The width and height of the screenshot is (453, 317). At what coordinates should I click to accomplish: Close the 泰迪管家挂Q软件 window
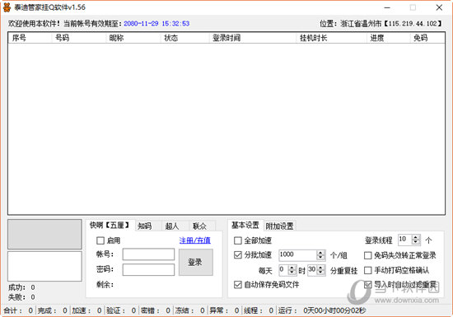(439, 7)
